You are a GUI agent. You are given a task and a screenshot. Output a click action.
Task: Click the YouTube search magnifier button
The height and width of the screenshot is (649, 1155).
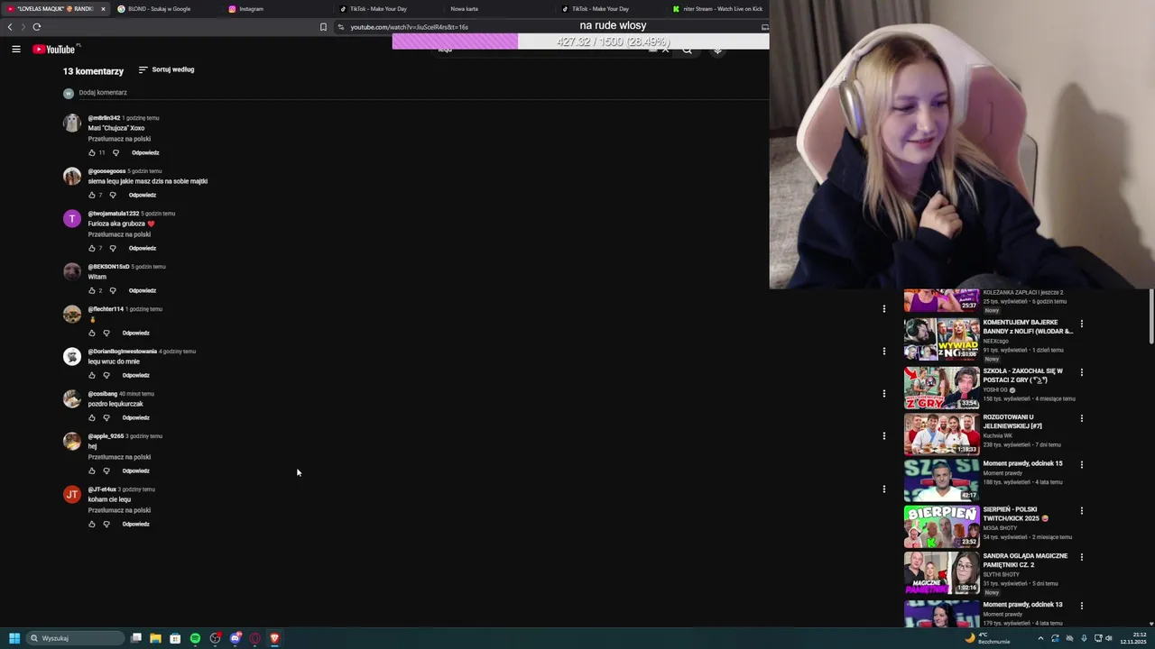click(687, 50)
